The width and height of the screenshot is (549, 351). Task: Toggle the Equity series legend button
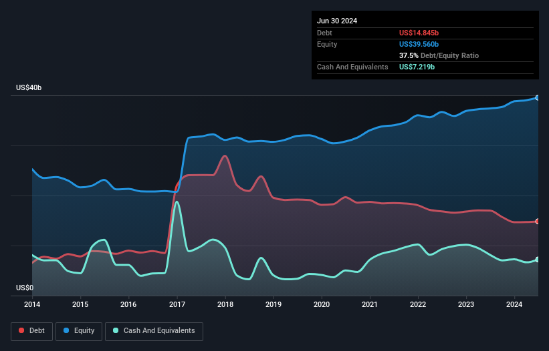pos(79,331)
